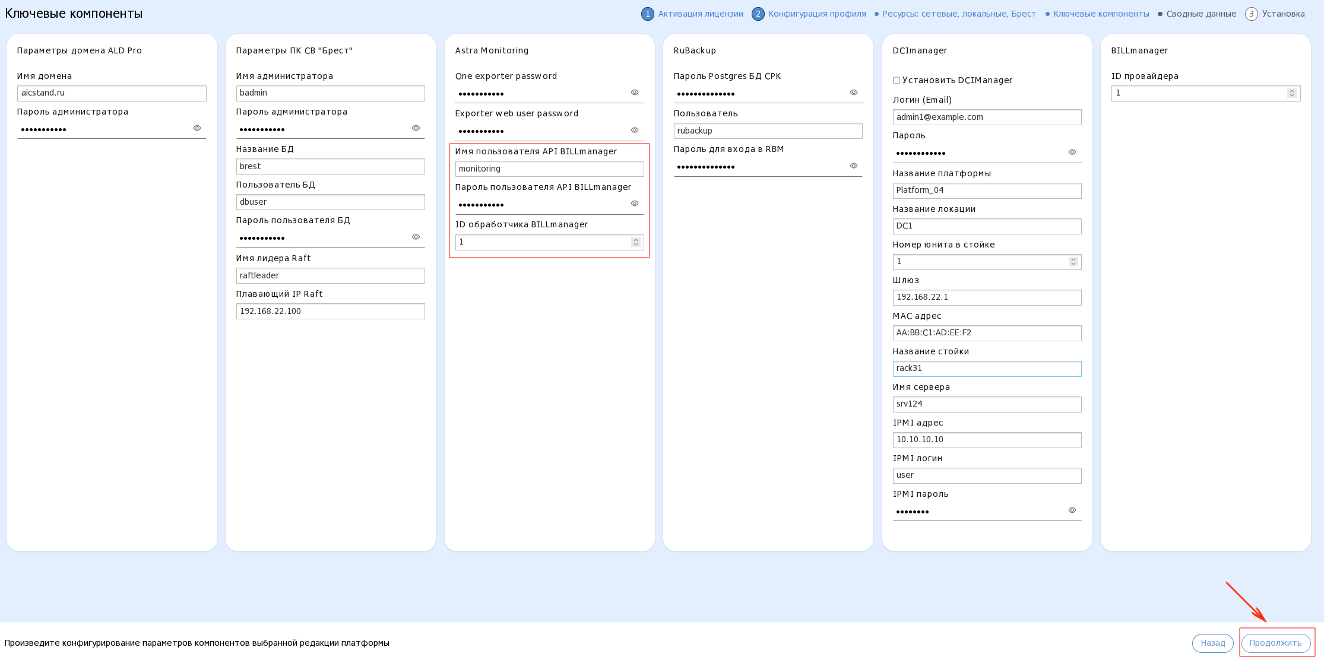Edit Шлюз field 192.168.22.1
Screen dimensions: 1324x660
tap(987, 297)
